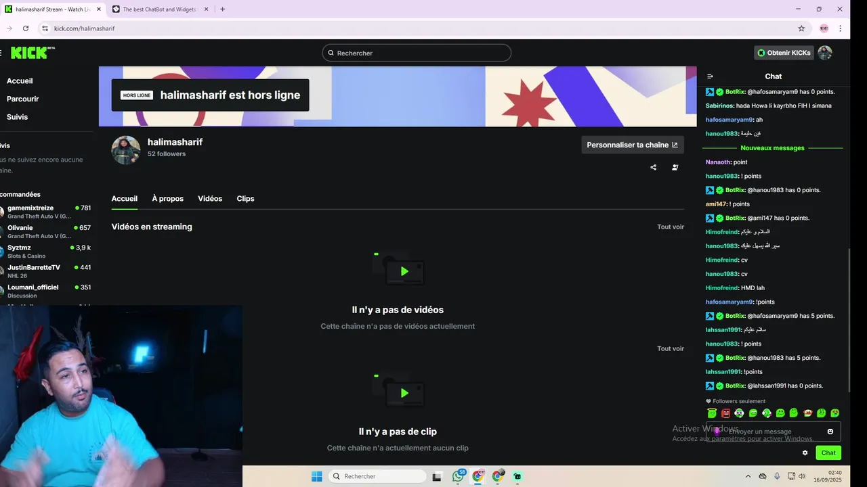Collapse the chat panel with the arrow icon
Image resolution: width=867 pixels, height=487 pixels.
click(710, 76)
